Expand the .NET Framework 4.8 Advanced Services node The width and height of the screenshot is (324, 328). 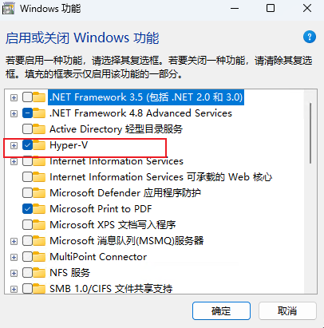point(14,113)
